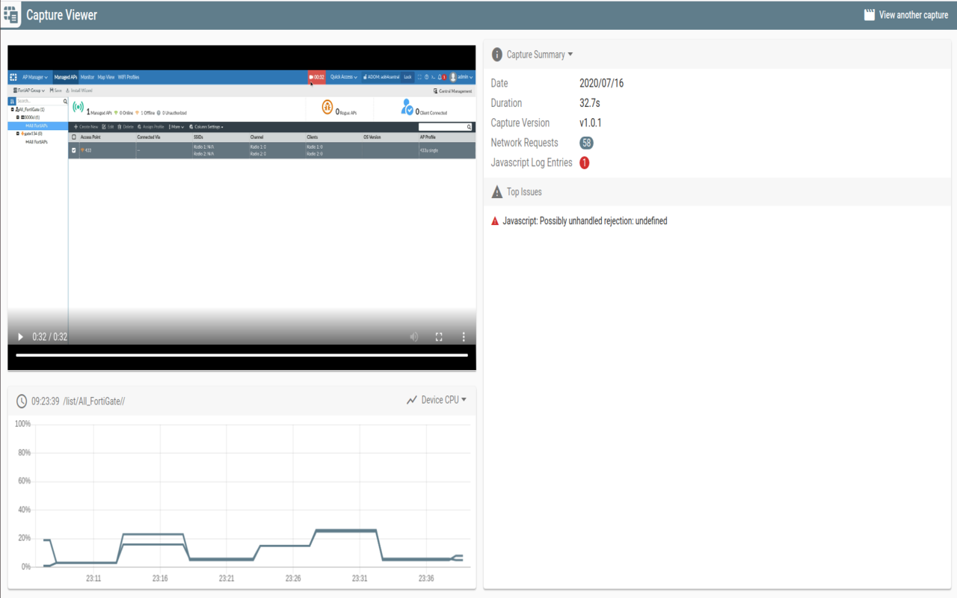Image resolution: width=957 pixels, height=598 pixels.
Task: Click the clock icon beside timestamp 09:23:39
Action: click(x=21, y=400)
